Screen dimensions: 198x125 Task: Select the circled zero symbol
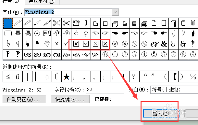(x=105, y=54)
